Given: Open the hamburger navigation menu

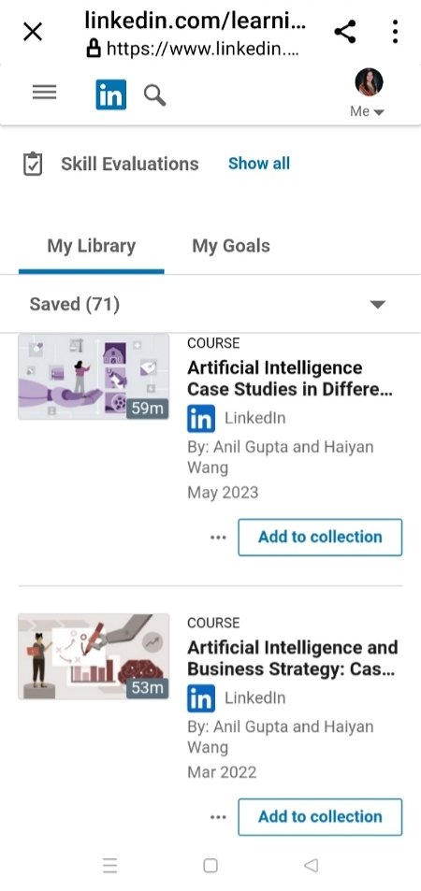Looking at the screenshot, I should [44, 93].
